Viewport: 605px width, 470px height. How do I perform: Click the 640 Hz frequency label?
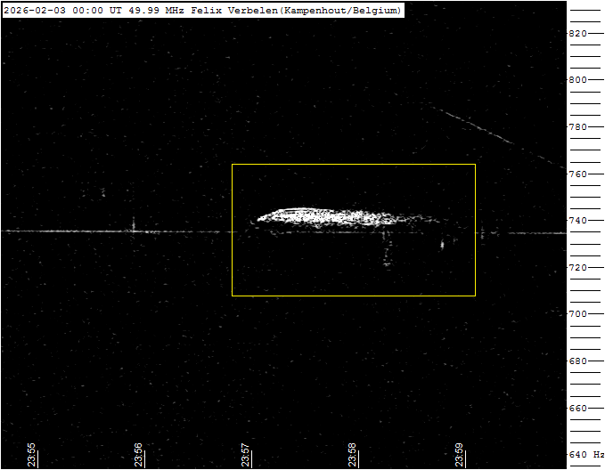pos(585,455)
